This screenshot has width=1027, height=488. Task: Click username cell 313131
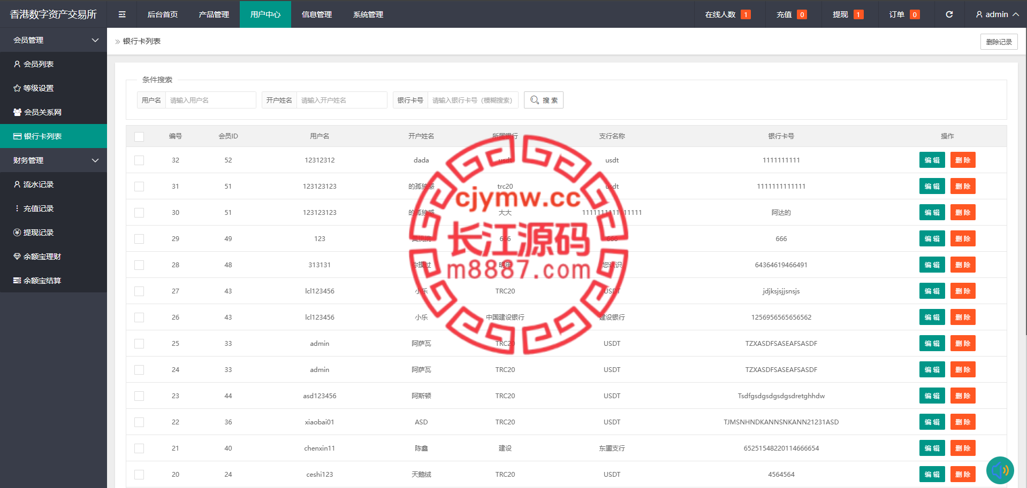click(x=319, y=265)
